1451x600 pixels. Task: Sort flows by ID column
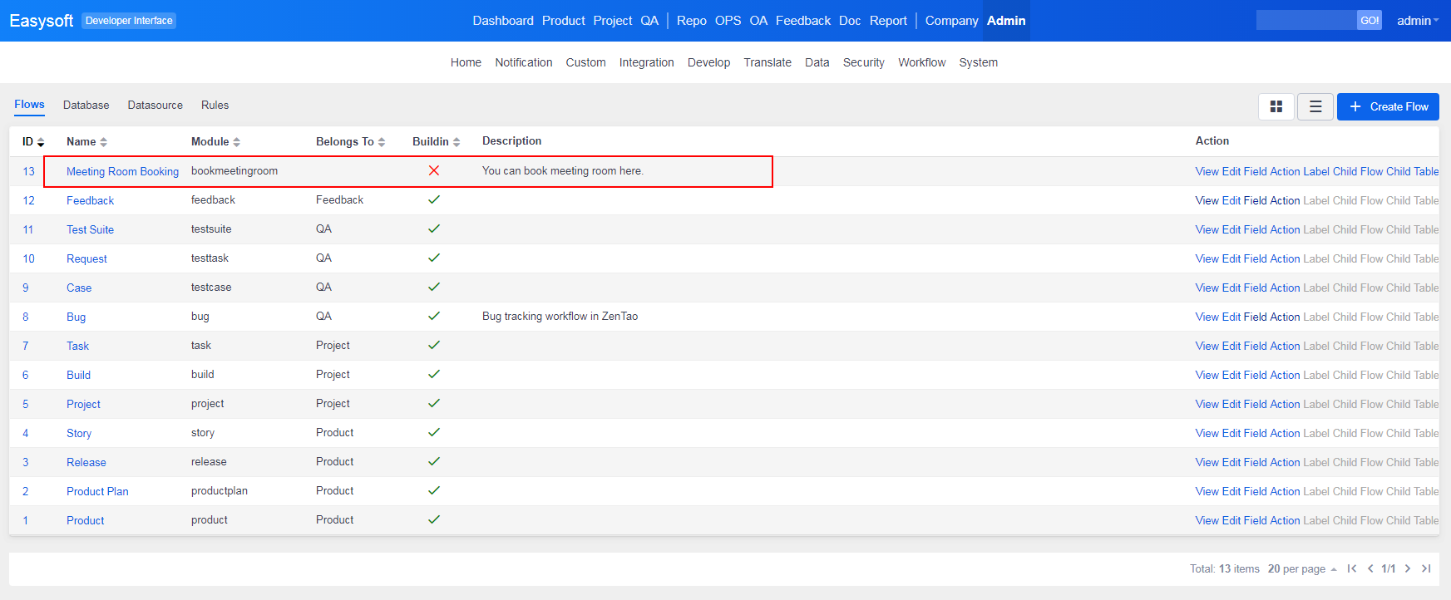pos(33,142)
